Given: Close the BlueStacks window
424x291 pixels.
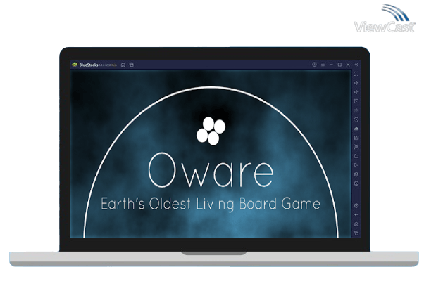Looking at the screenshot, I should click(x=348, y=65).
